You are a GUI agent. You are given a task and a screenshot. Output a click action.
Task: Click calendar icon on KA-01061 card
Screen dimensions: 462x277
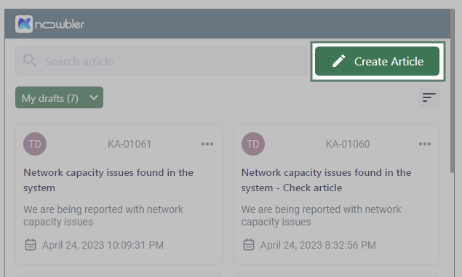[x=31, y=245]
